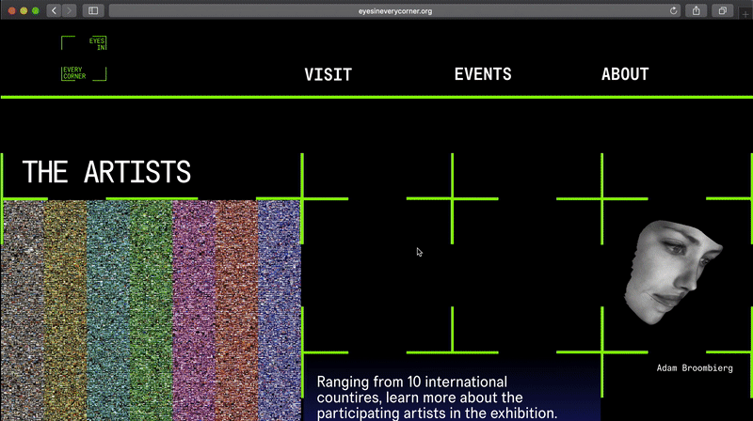The image size is (753, 421).
Task: Go forward with the Safari forward arrow
Action: 69,10
